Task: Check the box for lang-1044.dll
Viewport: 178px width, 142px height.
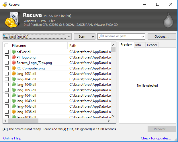Action: tap(7, 96)
